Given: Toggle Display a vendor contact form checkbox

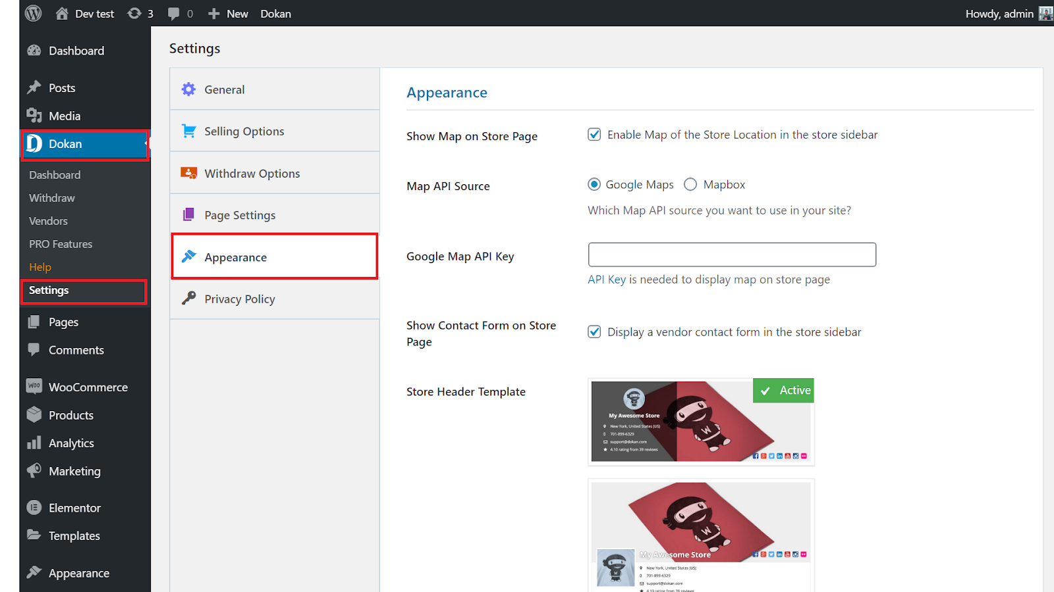Looking at the screenshot, I should tap(594, 332).
